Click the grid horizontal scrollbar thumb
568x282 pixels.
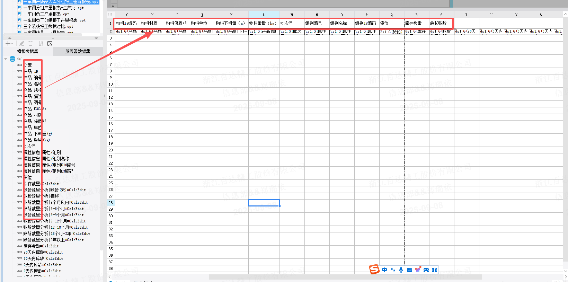[346, 277]
